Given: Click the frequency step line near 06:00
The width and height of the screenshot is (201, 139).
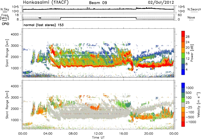Looking at the screenshot, I should (61, 18).
